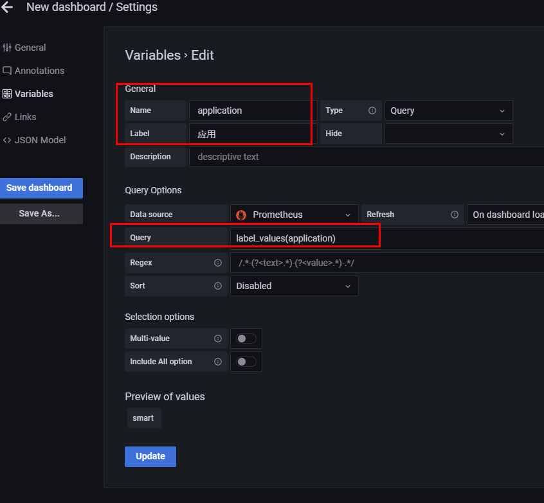The image size is (544, 503).
Task: Focus the Name field containing application
Action: [x=253, y=110]
